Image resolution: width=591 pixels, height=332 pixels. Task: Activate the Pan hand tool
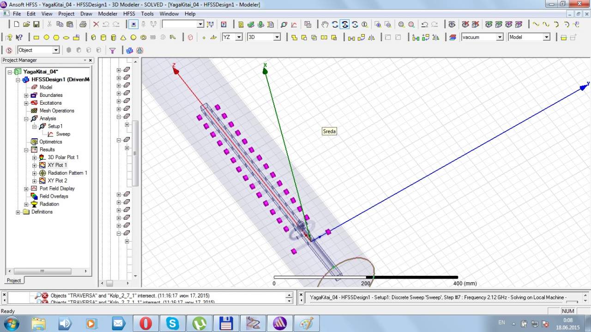325,24
